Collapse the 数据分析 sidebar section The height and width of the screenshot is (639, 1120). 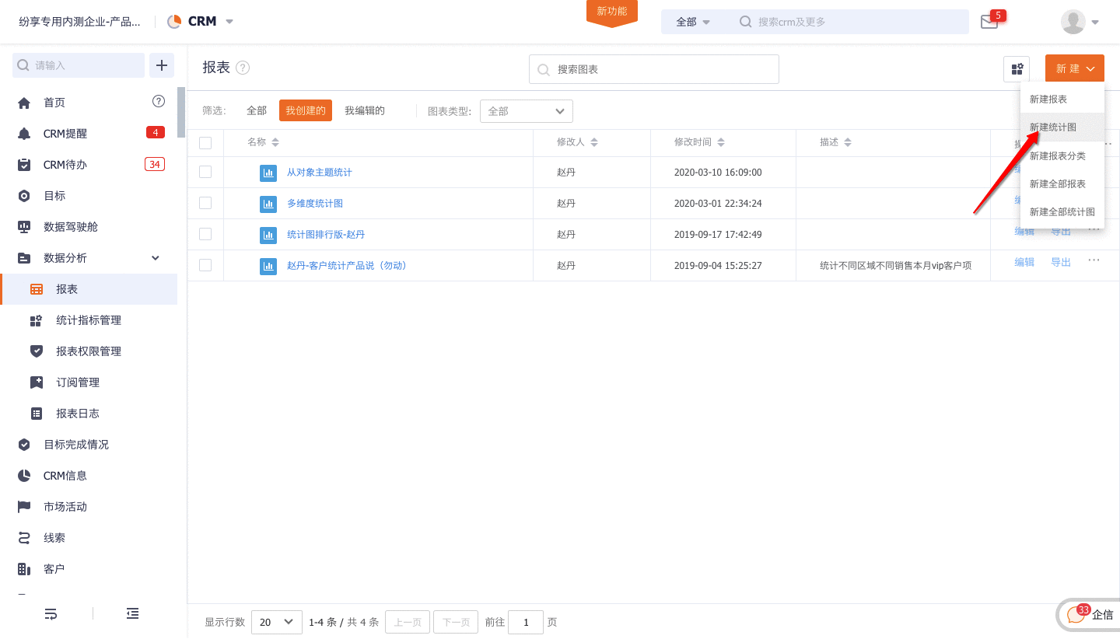click(156, 258)
